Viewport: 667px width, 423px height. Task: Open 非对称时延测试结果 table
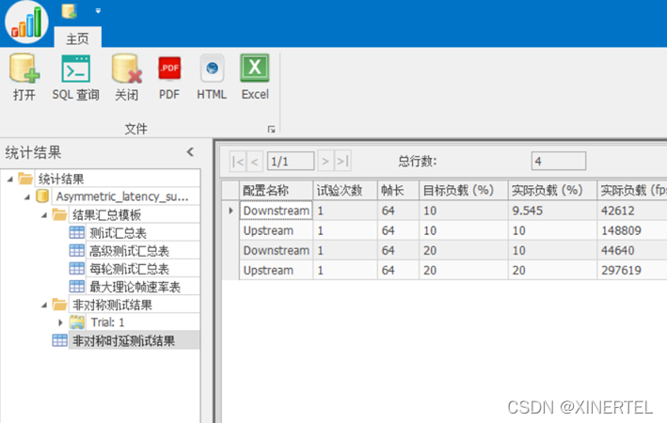[123, 340]
